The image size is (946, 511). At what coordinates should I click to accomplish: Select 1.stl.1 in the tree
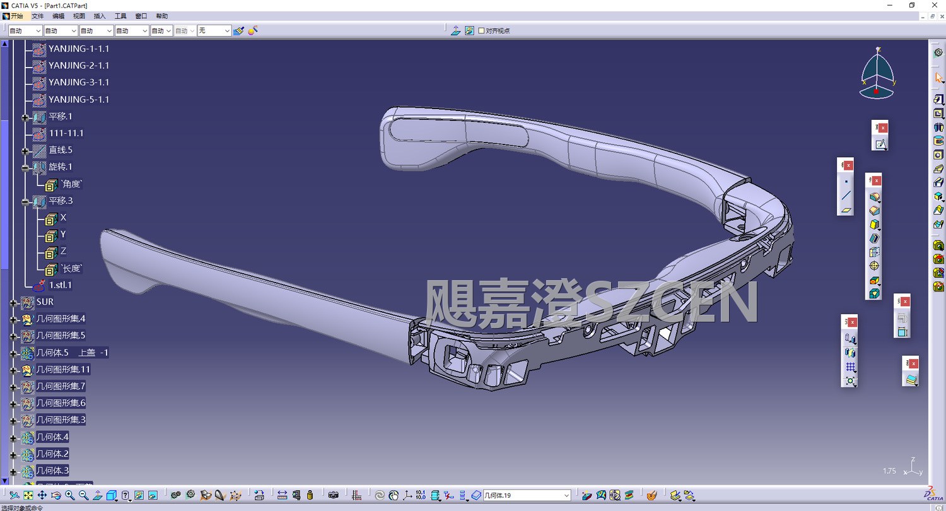click(61, 285)
